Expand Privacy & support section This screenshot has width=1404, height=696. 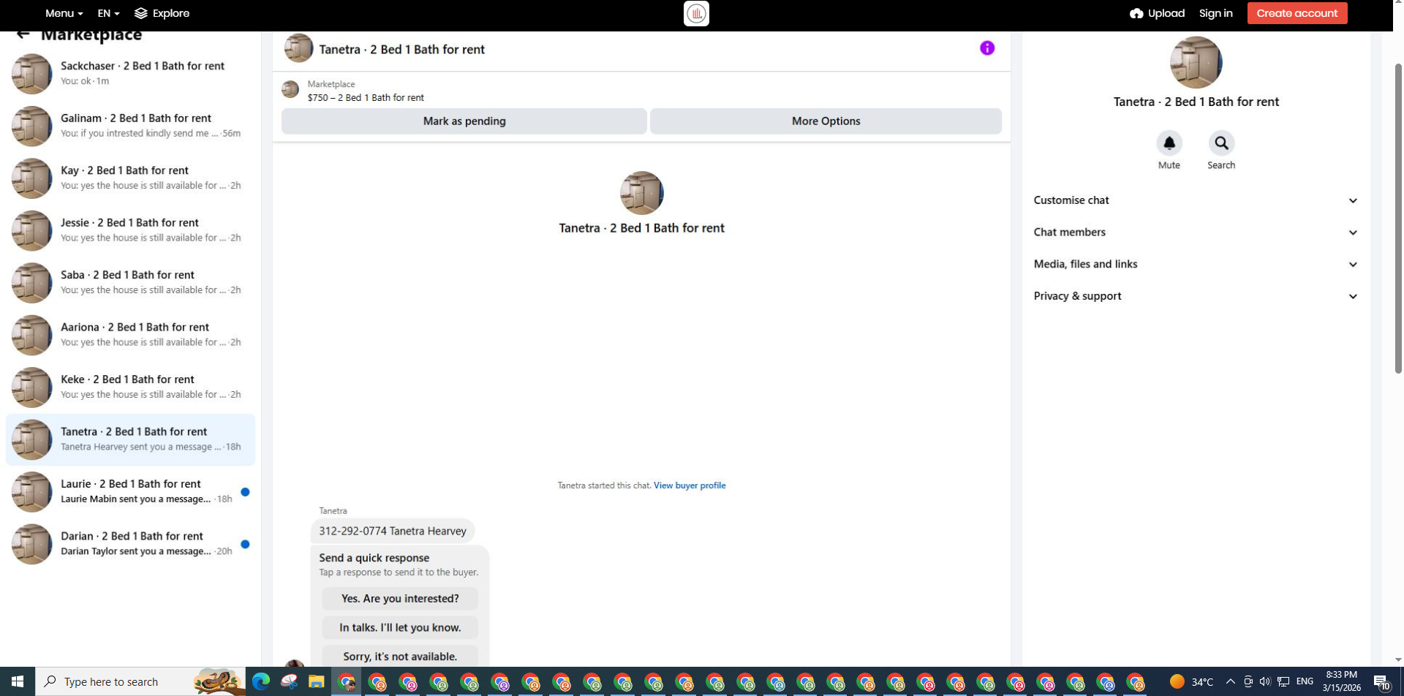[1196, 296]
